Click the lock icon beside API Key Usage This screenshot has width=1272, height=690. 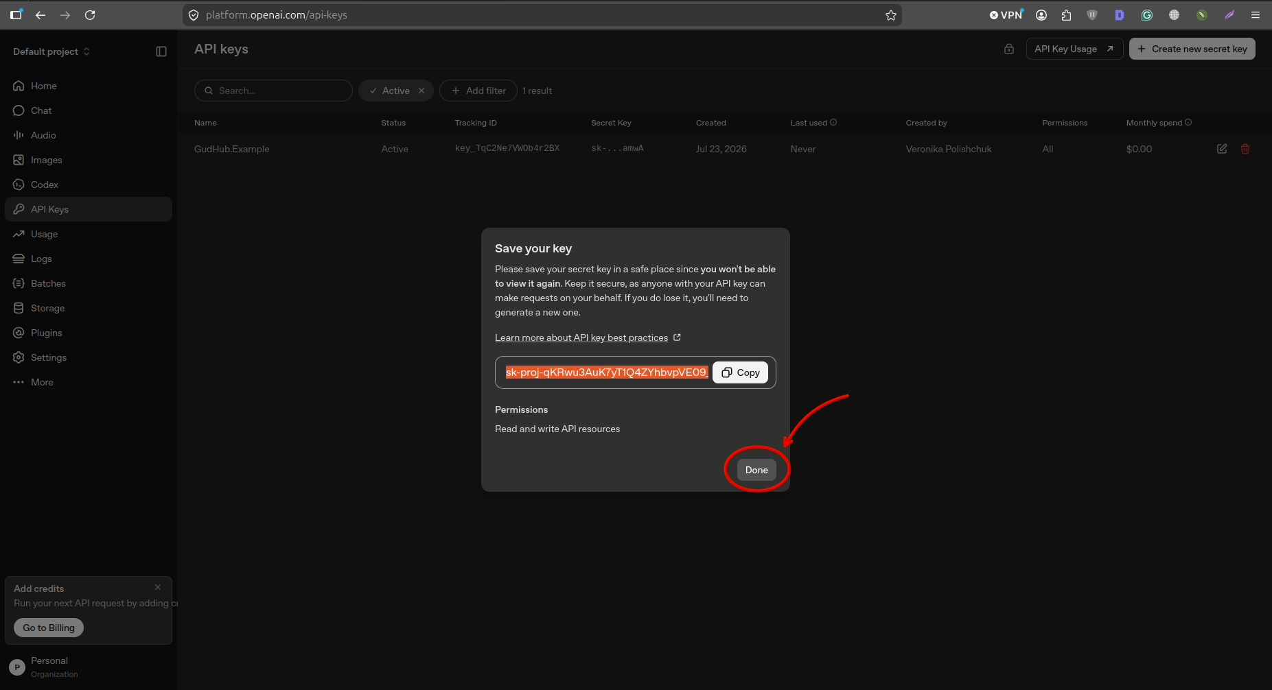(x=1009, y=49)
